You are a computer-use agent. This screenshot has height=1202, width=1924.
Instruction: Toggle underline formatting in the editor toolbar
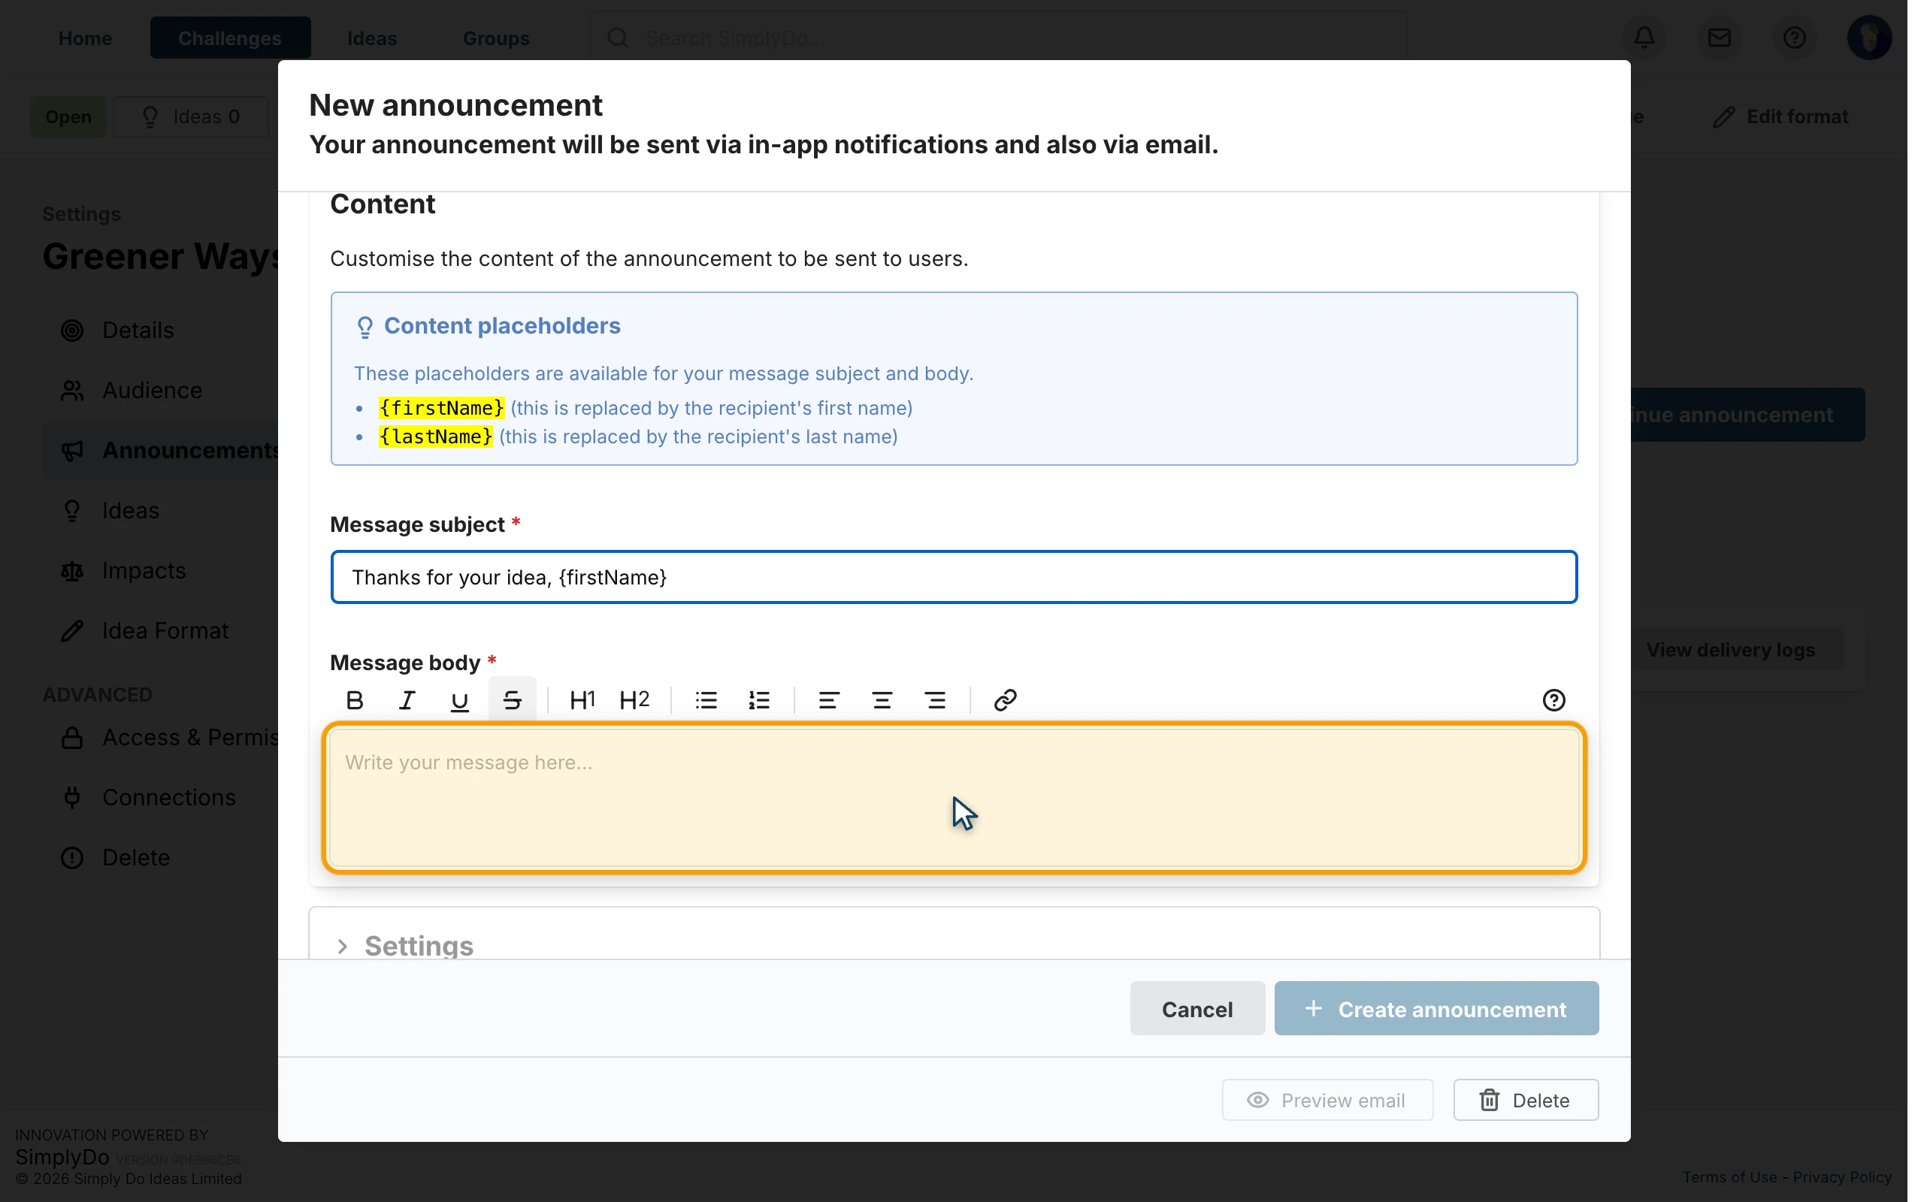pyautogui.click(x=459, y=700)
